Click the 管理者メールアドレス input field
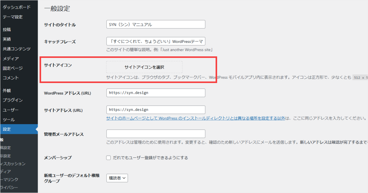Image resolution: width=368 pixels, height=193 pixels. pyautogui.click(x=155, y=134)
